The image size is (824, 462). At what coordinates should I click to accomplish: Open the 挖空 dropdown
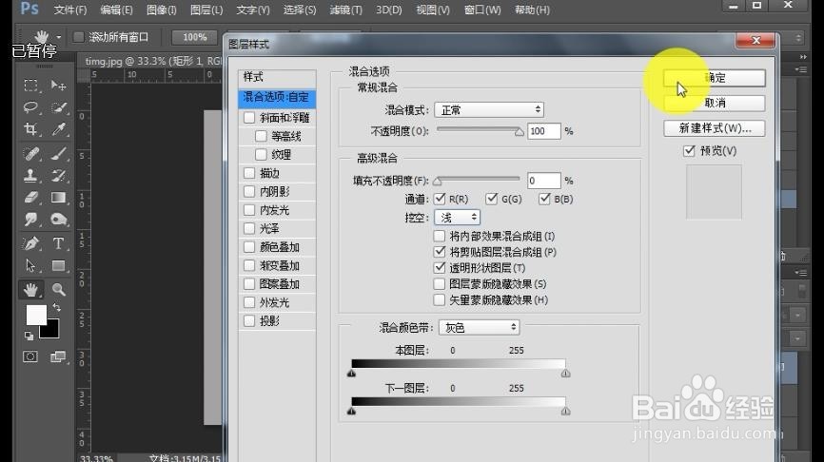coord(457,218)
